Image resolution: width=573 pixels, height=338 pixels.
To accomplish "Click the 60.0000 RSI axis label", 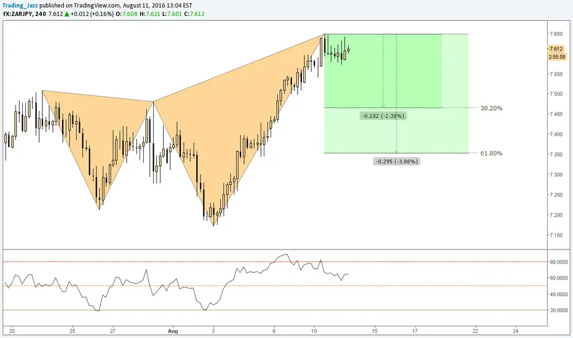I will click(559, 278).
